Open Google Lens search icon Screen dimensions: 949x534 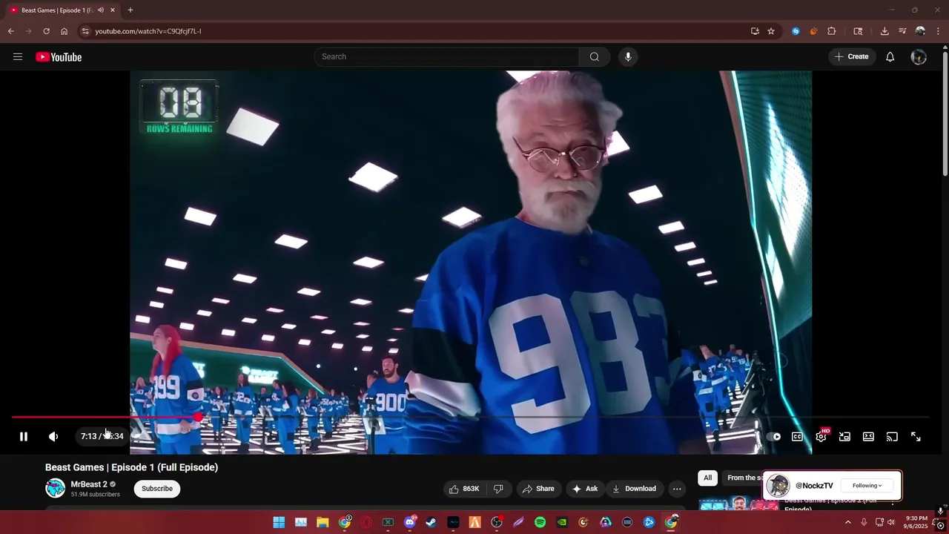(858, 31)
